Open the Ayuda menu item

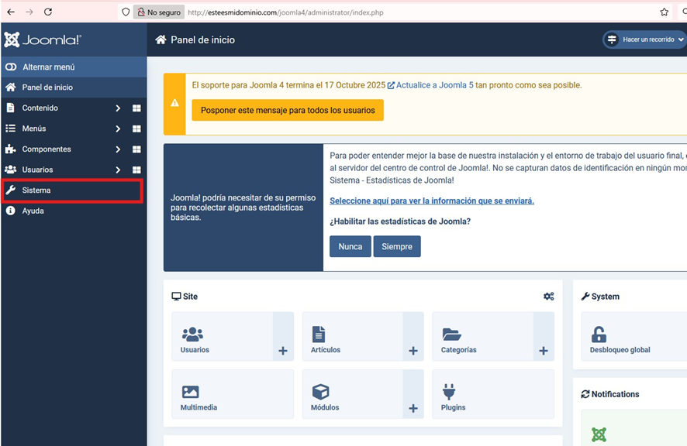(x=74, y=211)
